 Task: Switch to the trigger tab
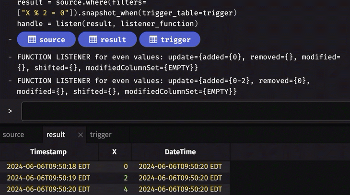tap(101, 135)
